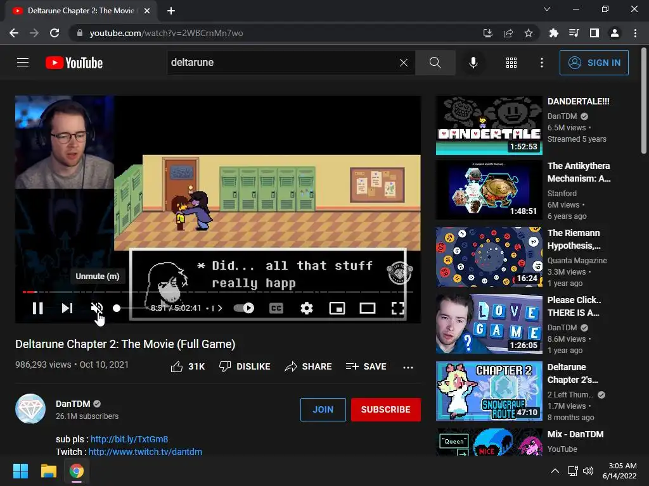649x486 pixels.
Task: Open the SHARE dialog
Action: tap(309, 366)
